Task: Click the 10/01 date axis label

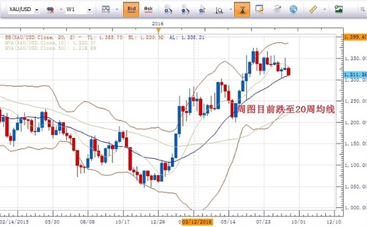Action: click(298, 221)
